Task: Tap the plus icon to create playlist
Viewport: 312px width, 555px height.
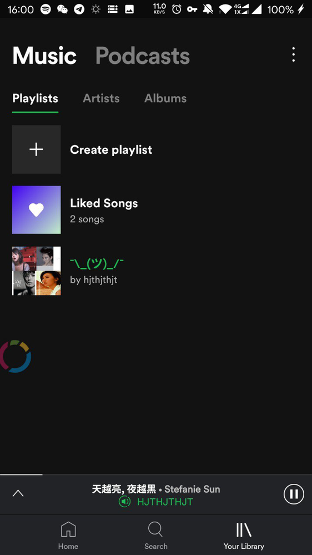Action: [x=37, y=149]
